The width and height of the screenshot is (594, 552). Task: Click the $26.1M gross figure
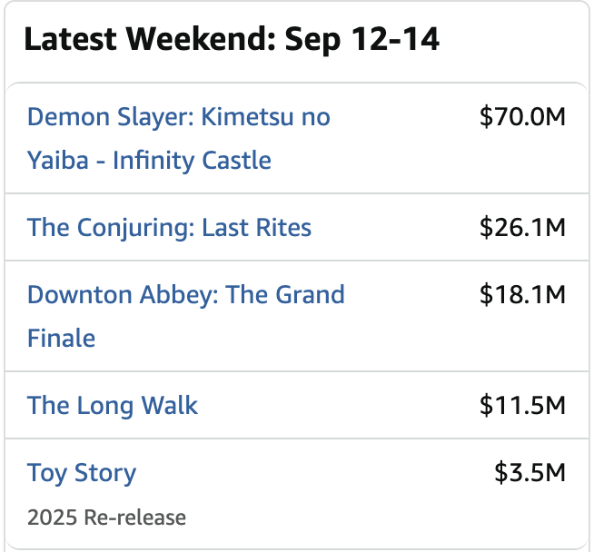pos(522,227)
